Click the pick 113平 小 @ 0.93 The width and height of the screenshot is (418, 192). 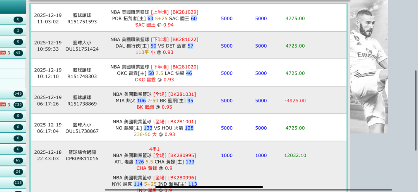point(154,53)
